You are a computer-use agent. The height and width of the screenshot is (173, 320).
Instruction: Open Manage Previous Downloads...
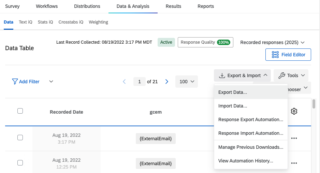[x=251, y=147]
